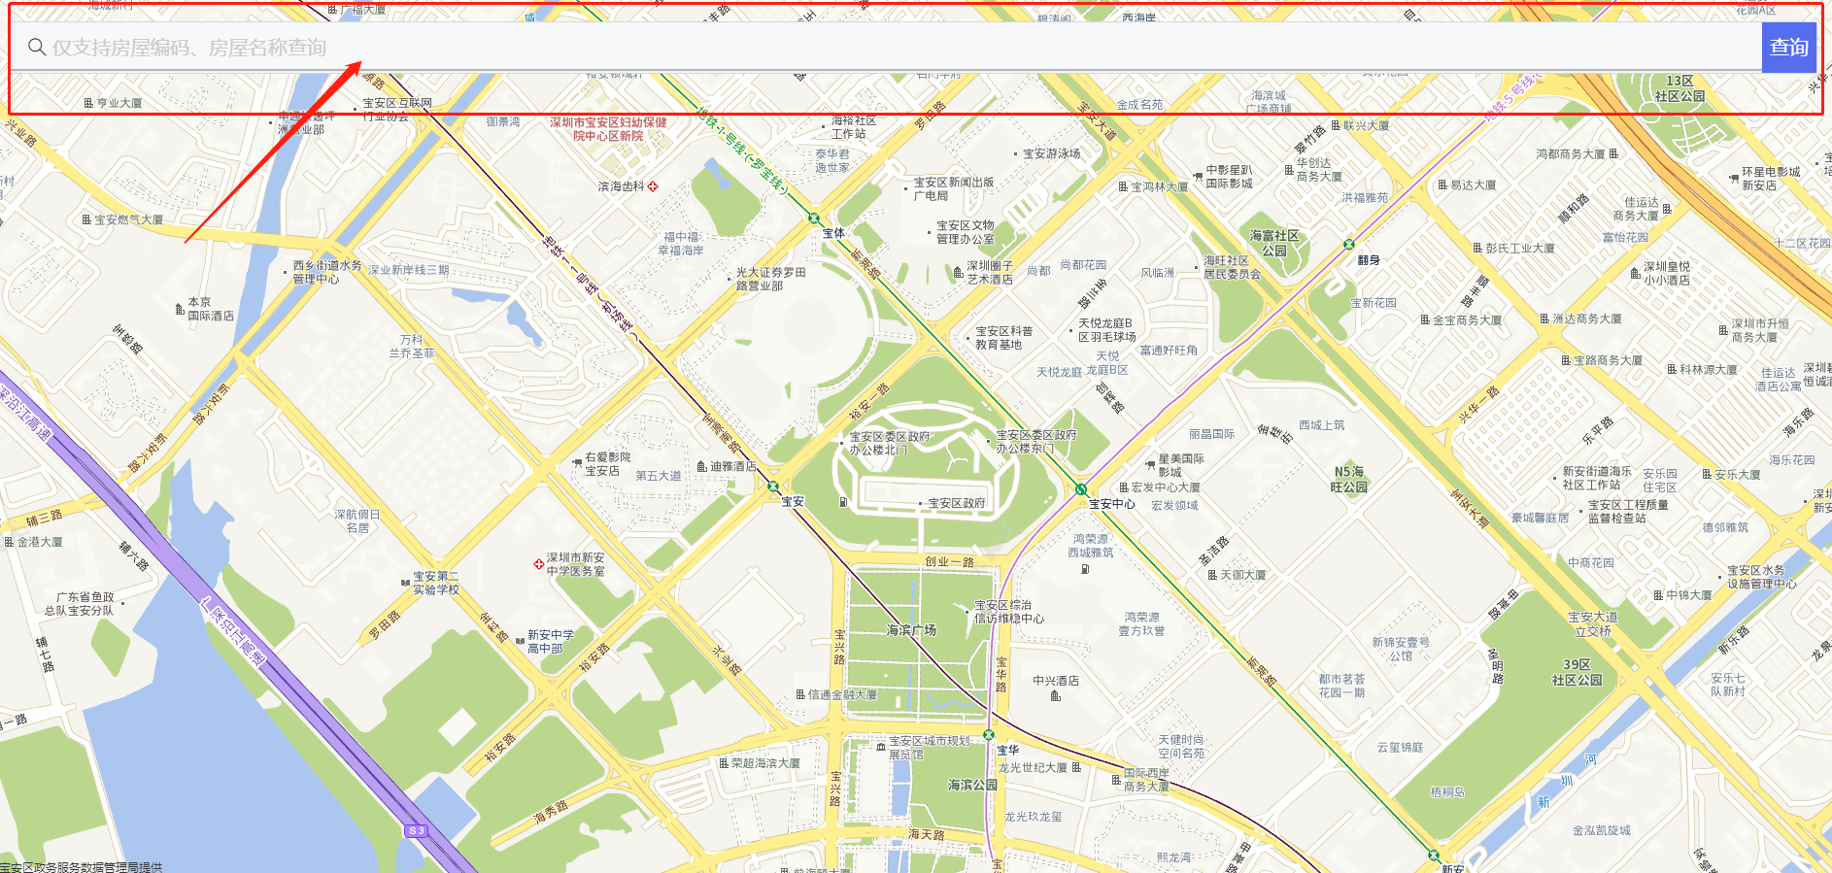Click the 宝安区水务设施管理中心 label
Viewport: 1832px width, 873px height.
(x=1762, y=577)
